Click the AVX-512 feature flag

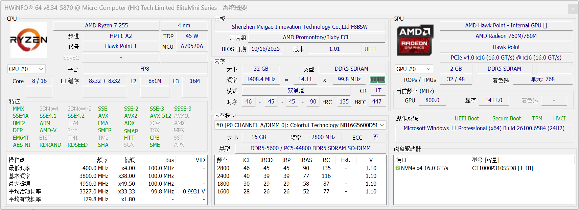tap(160, 116)
